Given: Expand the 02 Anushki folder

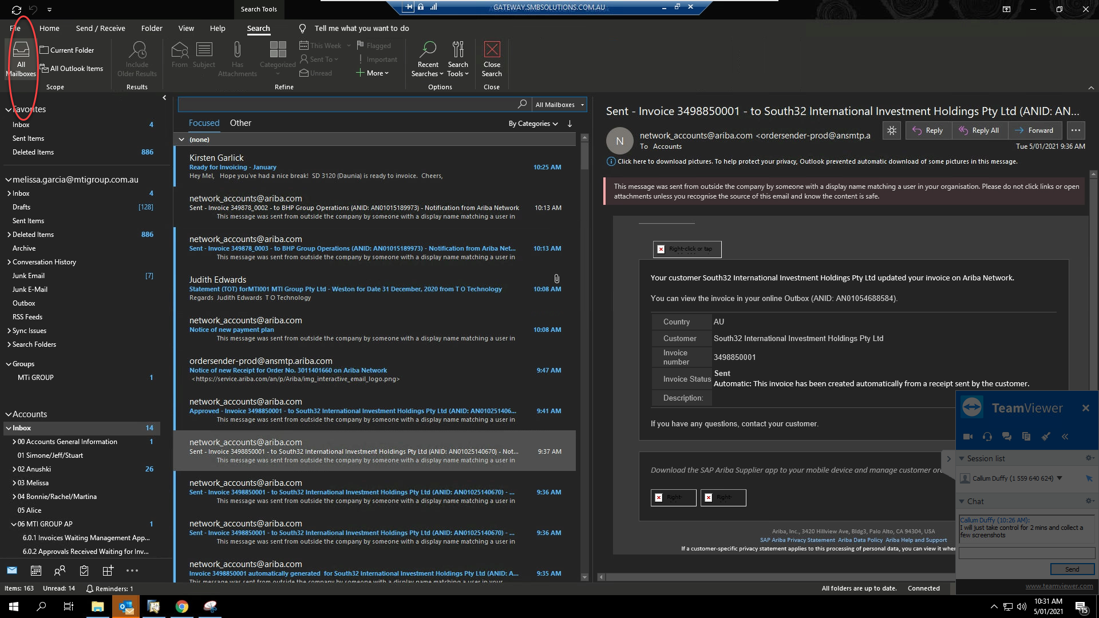Looking at the screenshot, I should (x=14, y=469).
